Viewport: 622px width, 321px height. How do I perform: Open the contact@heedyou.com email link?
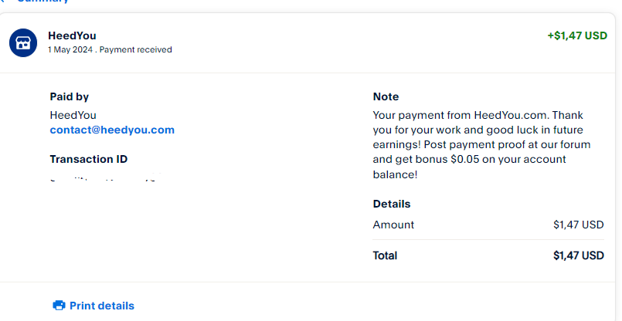(x=112, y=130)
